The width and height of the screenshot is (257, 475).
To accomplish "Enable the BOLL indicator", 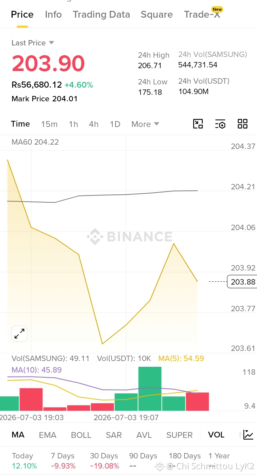I will (x=81, y=435).
